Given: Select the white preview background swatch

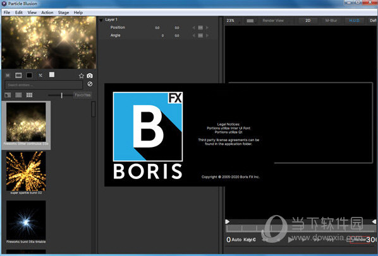Looking at the screenshot, I should pos(52,75).
